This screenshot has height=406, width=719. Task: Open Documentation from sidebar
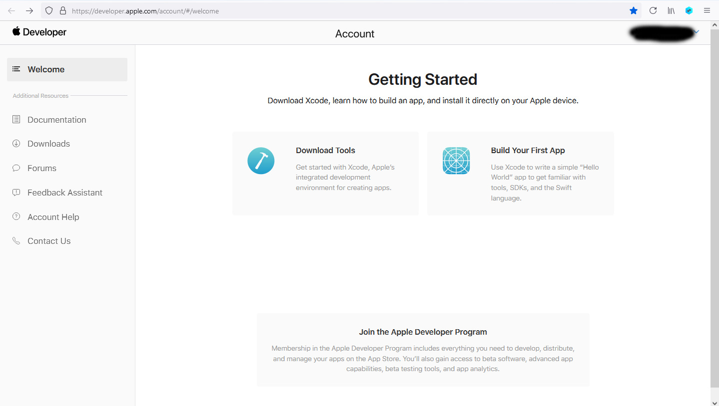pyautogui.click(x=57, y=120)
